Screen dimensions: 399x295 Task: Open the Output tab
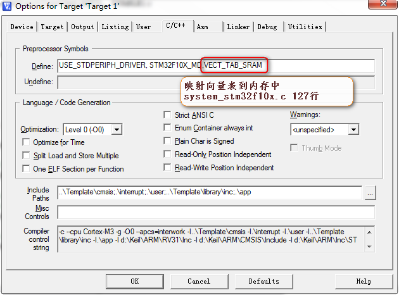pyautogui.click(x=82, y=27)
